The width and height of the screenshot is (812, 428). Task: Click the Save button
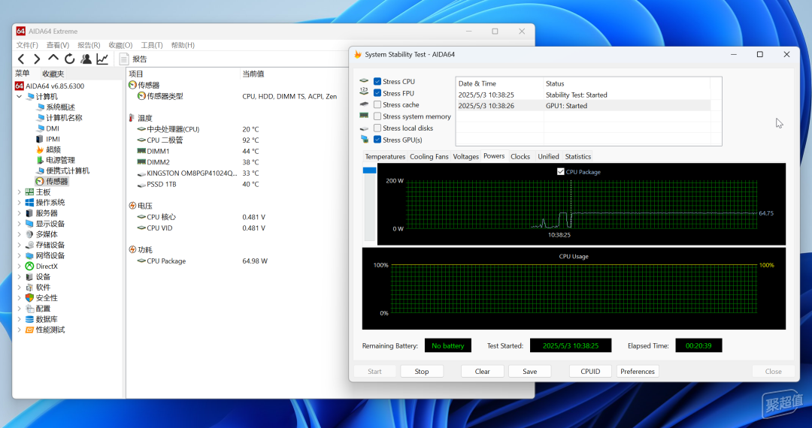coord(530,371)
